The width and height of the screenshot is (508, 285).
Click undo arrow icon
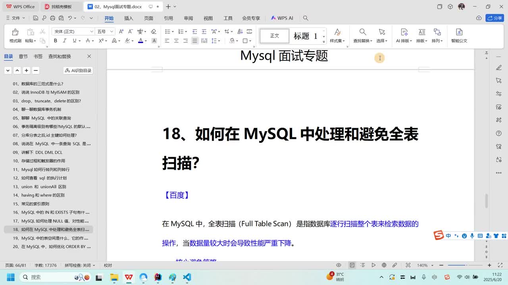[70, 18]
